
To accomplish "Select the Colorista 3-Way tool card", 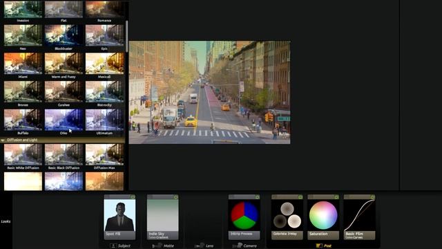I will click(287, 217).
